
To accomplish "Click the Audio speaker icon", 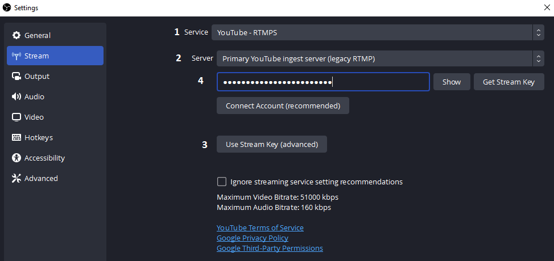I will coord(16,97).
